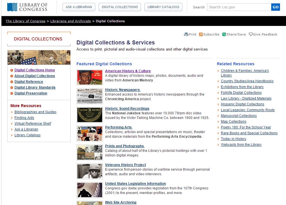Click the More Resources heading
The image size is (286, 205).
26,106
